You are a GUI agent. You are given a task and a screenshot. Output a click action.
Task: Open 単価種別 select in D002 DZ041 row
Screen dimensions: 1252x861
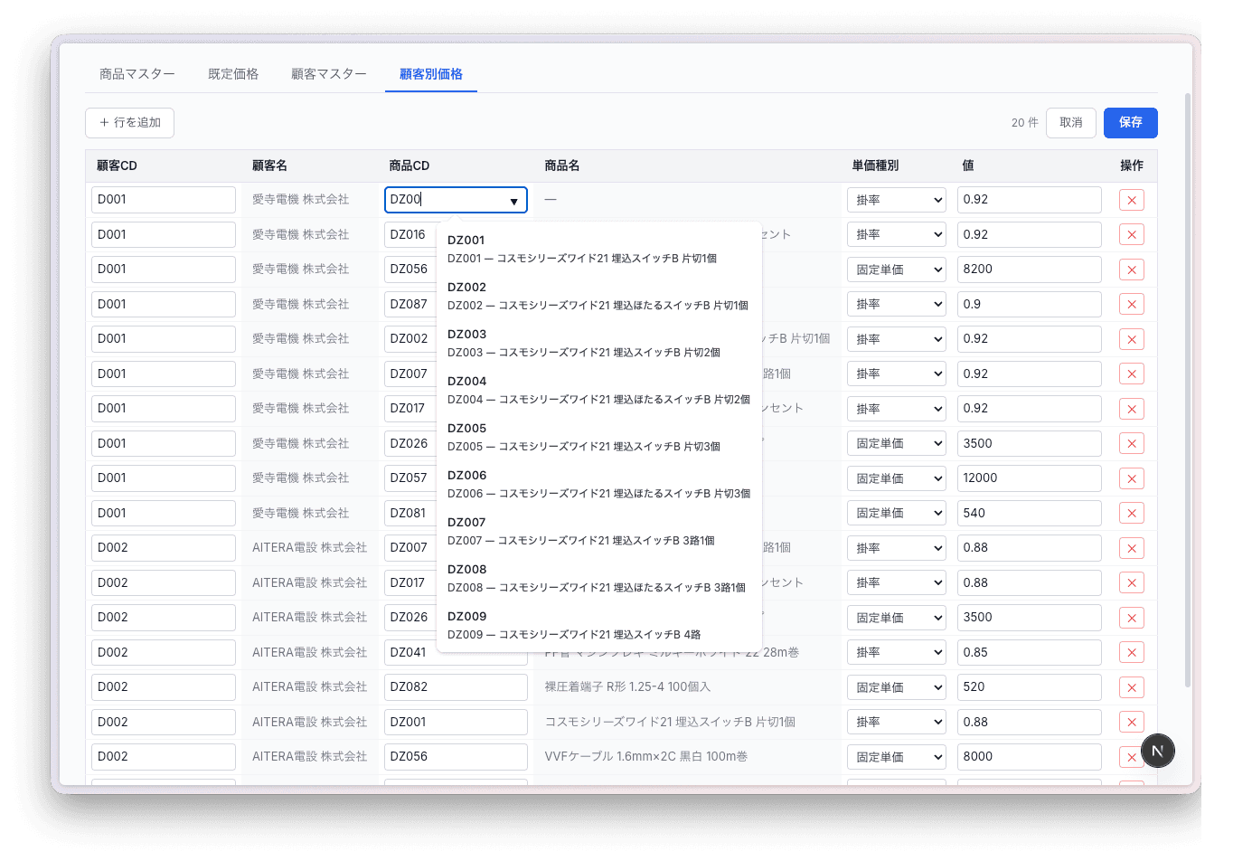[x=896, y=653]
